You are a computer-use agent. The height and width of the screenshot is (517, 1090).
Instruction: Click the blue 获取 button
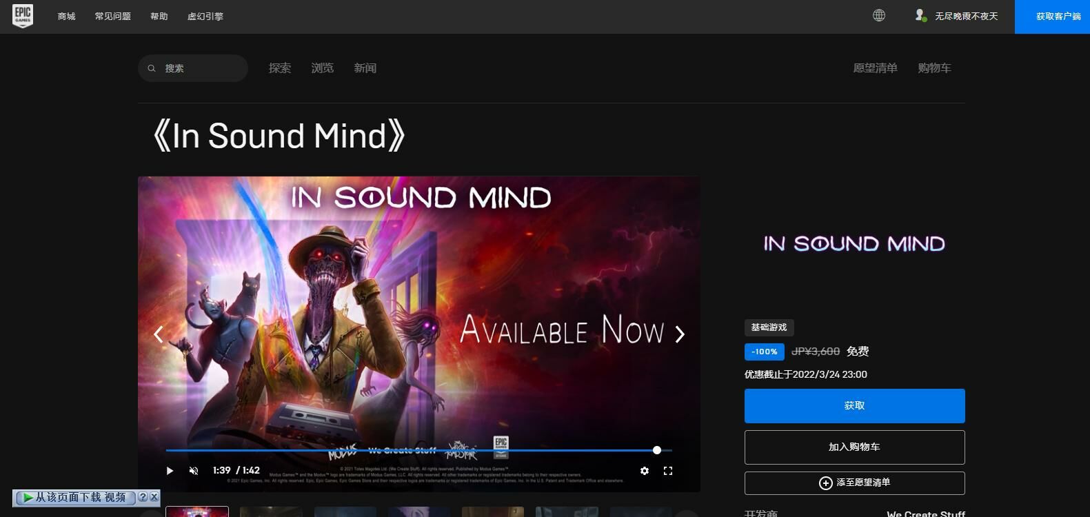click(854, 406)
